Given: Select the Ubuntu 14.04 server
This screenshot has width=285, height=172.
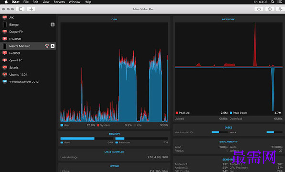Looking at the screenshot, I should click(x=28, y=75).
